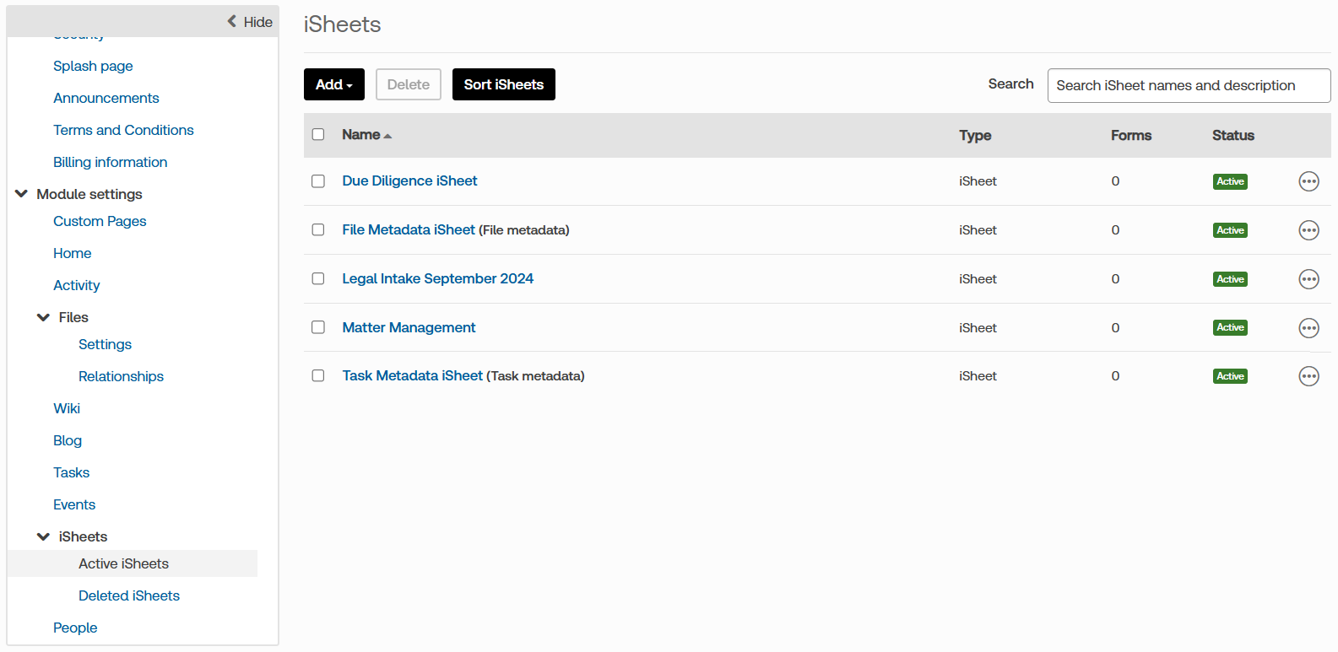Go to Deleted iSheets in sidebar
Image resolution: width=1338 pixels, height=652 pixels.
129,595
